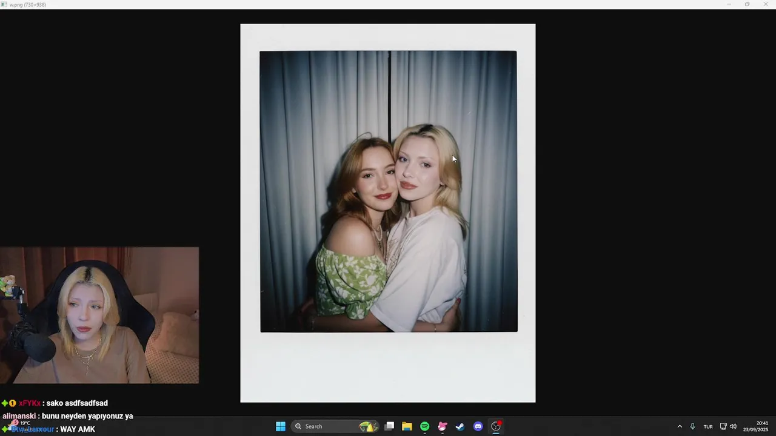Click the taskbar Search box
Screen dimensions: 776x436
pos(335,426)
